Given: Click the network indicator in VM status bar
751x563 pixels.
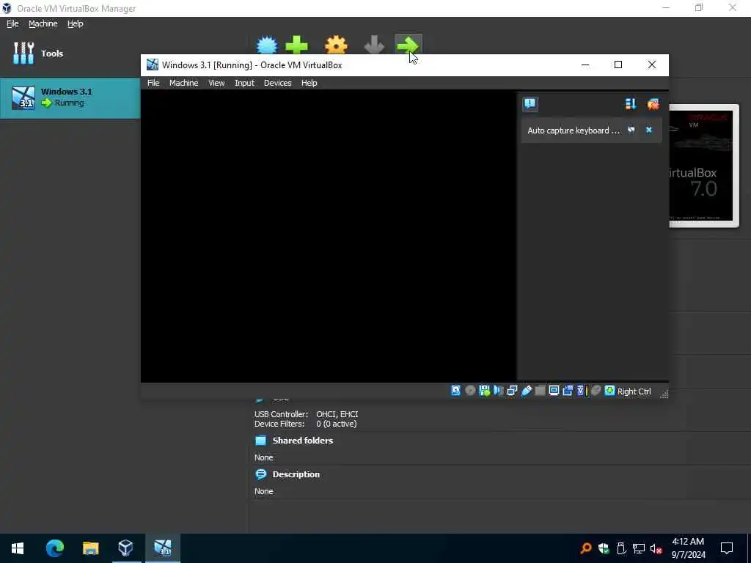Looking at the screenshot, I should click(512, 391).
